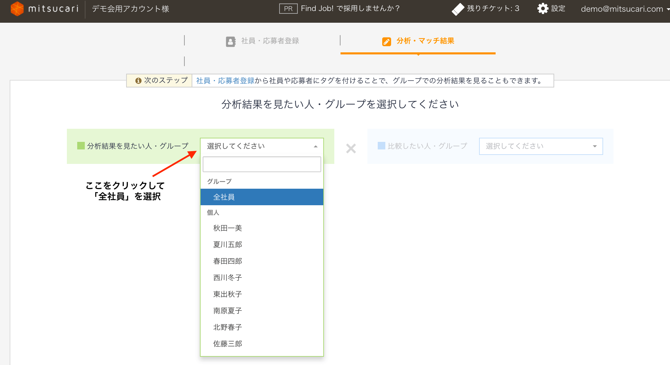Screen dimensions: 670x365
Task: Click the search field inside the dropdown
Action: point(262,164)
